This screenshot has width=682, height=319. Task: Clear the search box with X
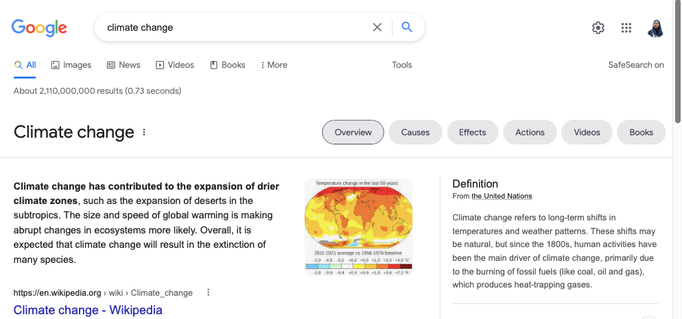pyautogui.click(x=377, y=27)
